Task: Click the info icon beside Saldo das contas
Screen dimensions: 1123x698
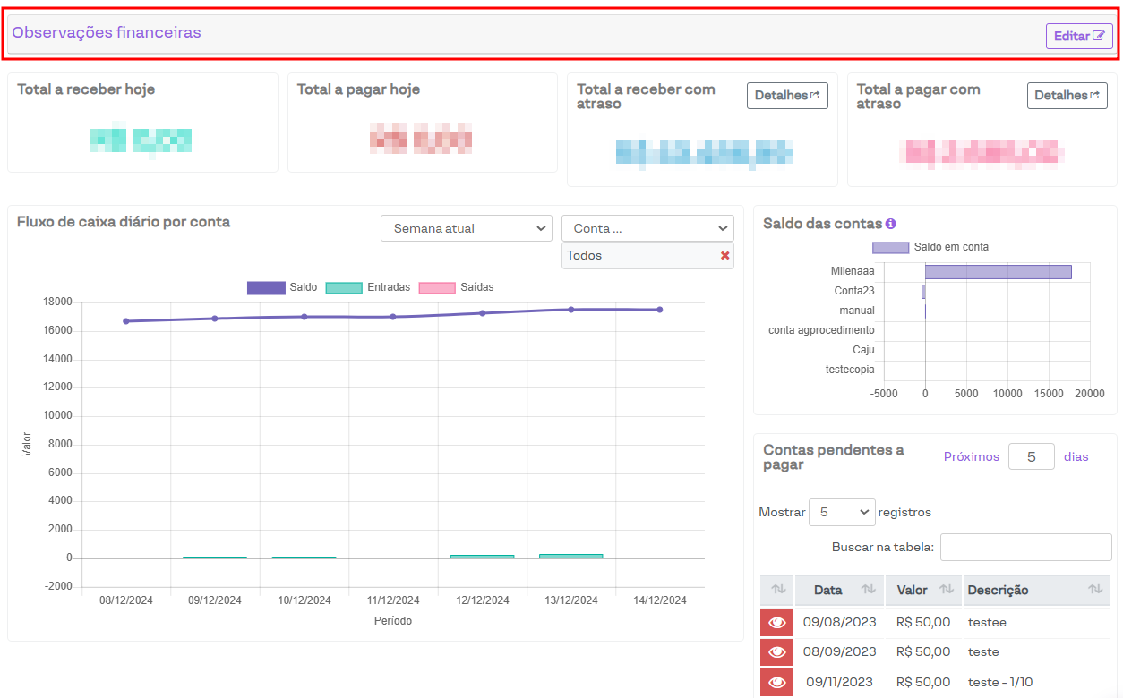Action: point(891,224)
